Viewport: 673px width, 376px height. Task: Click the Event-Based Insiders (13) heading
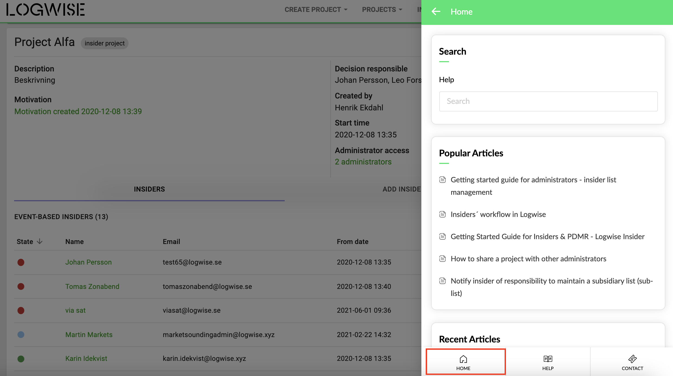click(61, 217)
